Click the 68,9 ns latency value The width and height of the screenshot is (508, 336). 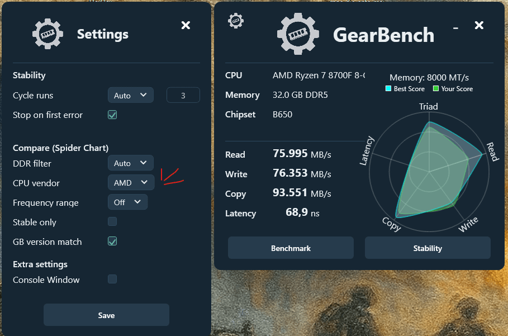click(302, 212)
